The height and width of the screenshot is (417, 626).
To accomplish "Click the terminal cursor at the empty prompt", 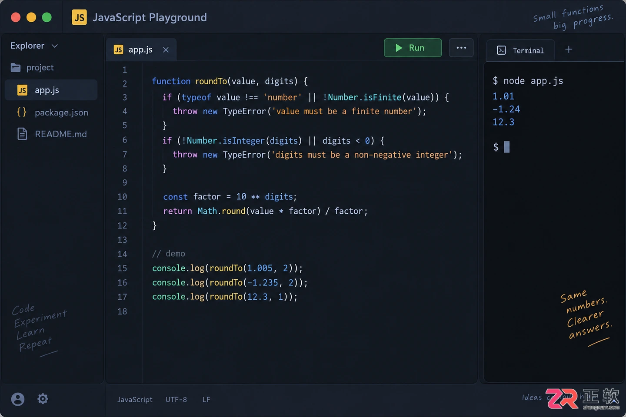I will pyautogui.click(x=506, y=147).
